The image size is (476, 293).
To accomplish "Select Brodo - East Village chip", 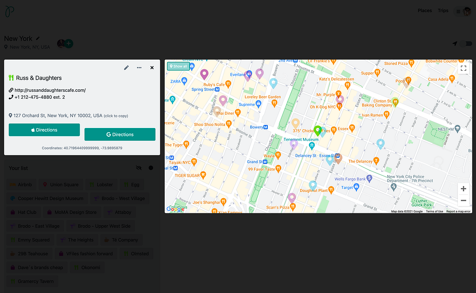I will [35, 226].
